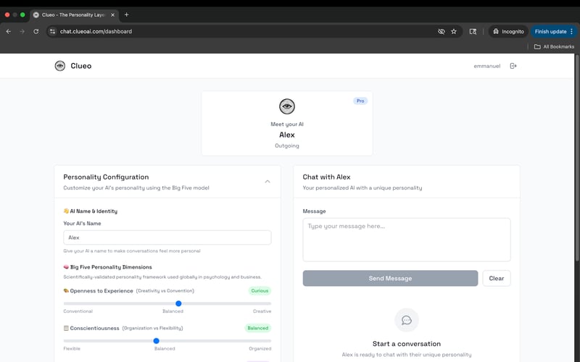Image resolution: width=580 pixels, height=362 pixels.
Task: Click the Organized label under Conscientiousness slider
Action: pyautogui.click(x=260, y=348)
